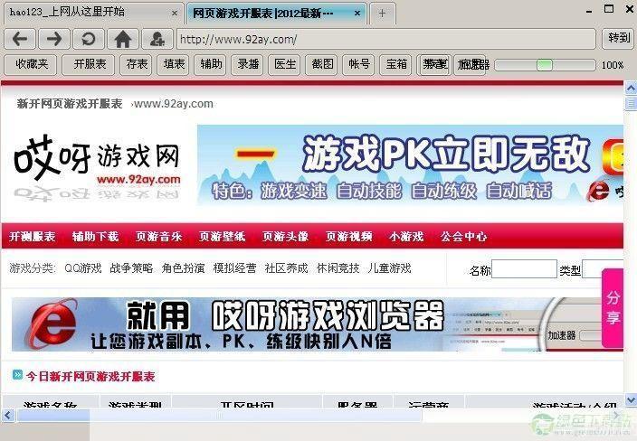The width and height of the screenshot is (637, 441).
Task: Open the home page via house icon
Action: point(123,40)
